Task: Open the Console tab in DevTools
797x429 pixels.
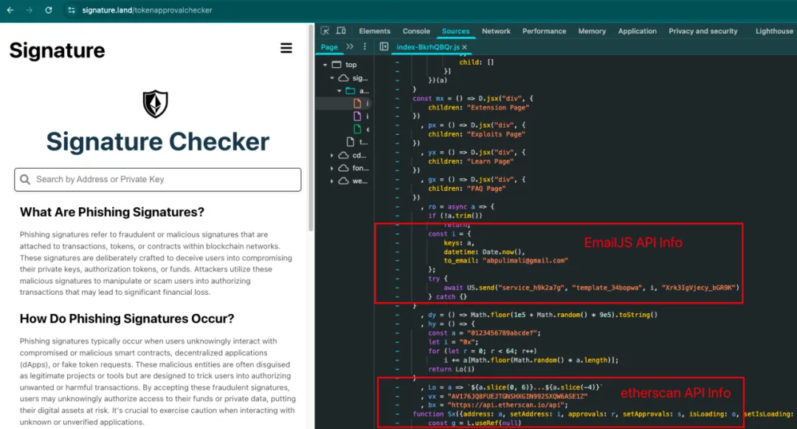Action: (416, 31)
